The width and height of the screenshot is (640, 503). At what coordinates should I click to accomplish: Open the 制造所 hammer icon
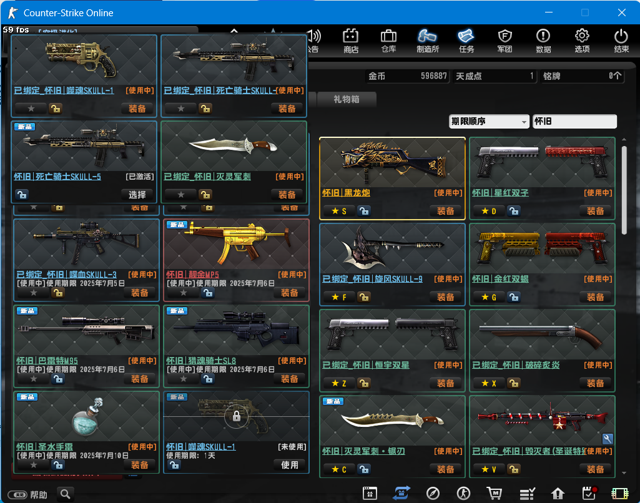pos(427,41)
